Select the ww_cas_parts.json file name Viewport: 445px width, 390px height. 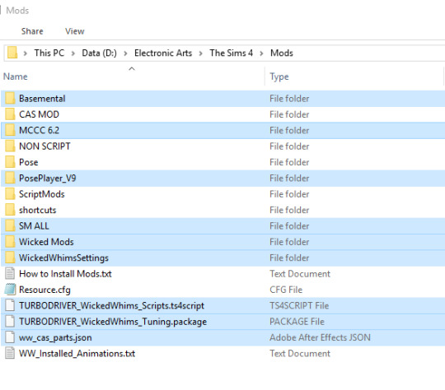[55, 337]
